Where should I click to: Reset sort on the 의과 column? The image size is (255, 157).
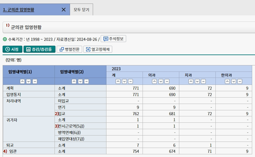(167, 81)
